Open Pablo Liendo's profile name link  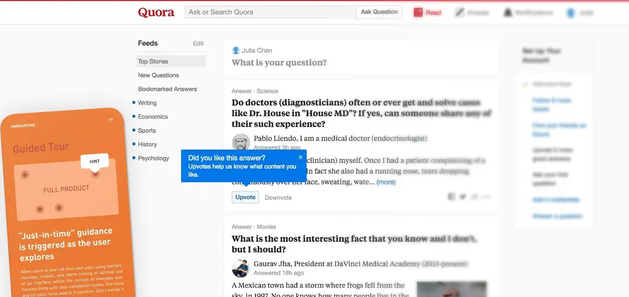(x=276, y=139)
